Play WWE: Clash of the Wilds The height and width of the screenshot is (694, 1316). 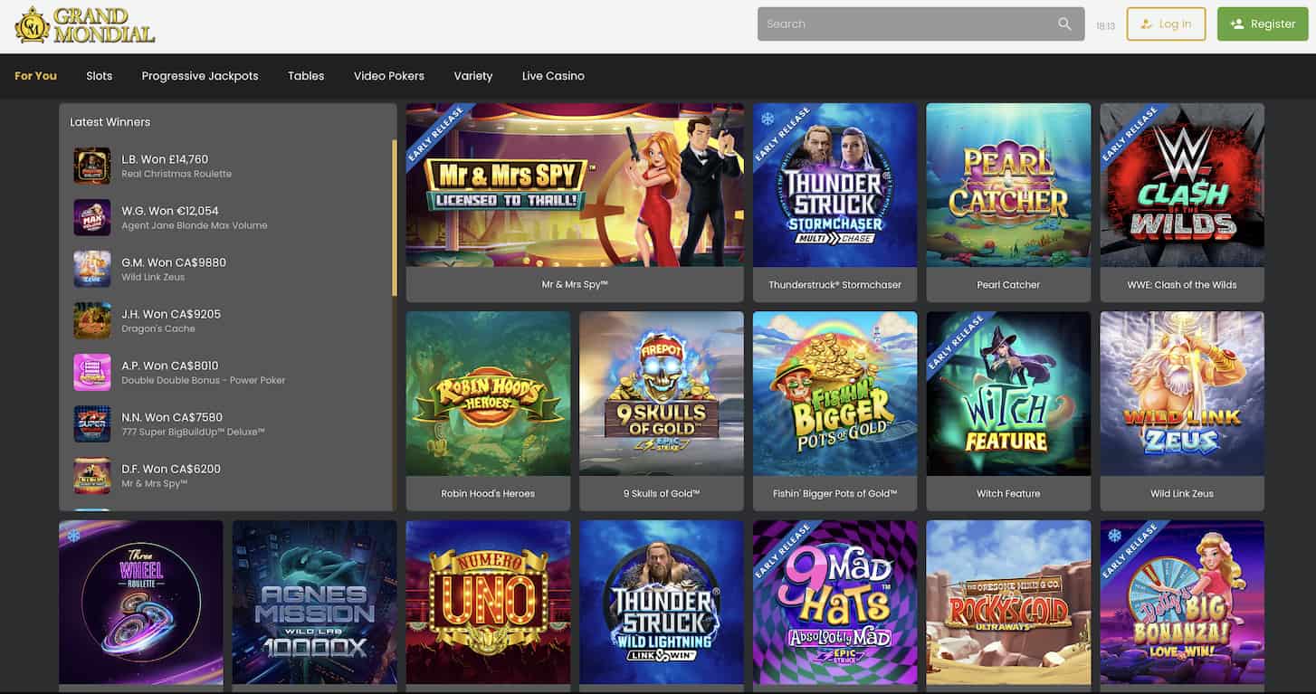point(1182,185)
